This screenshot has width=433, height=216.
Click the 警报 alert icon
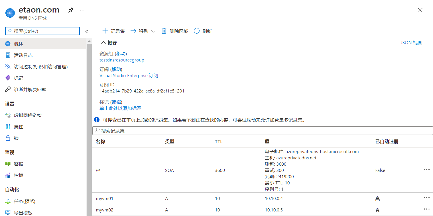click(8, 164)
